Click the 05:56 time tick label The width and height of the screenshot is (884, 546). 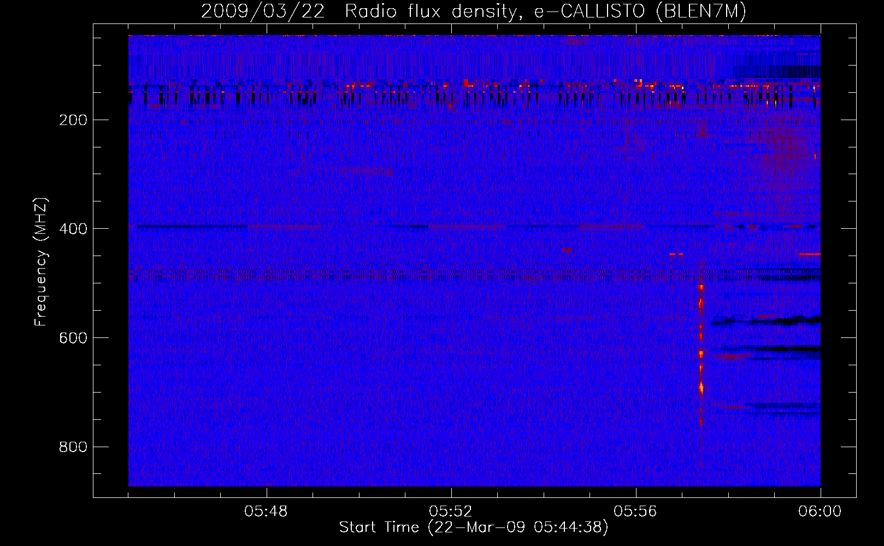pos(635,512)
